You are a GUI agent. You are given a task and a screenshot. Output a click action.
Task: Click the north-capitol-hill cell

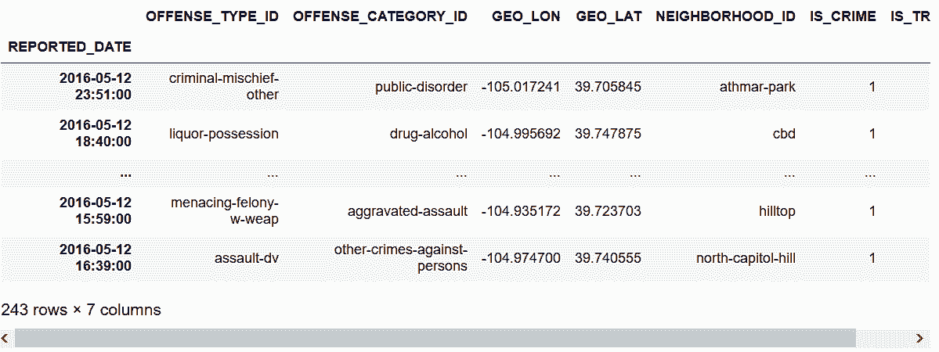tap(746, 257)
